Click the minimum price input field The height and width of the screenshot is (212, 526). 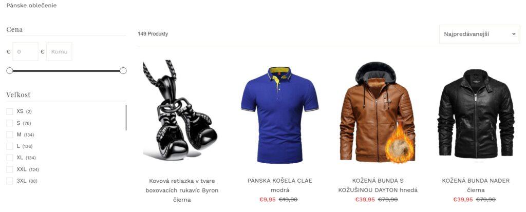26,52
